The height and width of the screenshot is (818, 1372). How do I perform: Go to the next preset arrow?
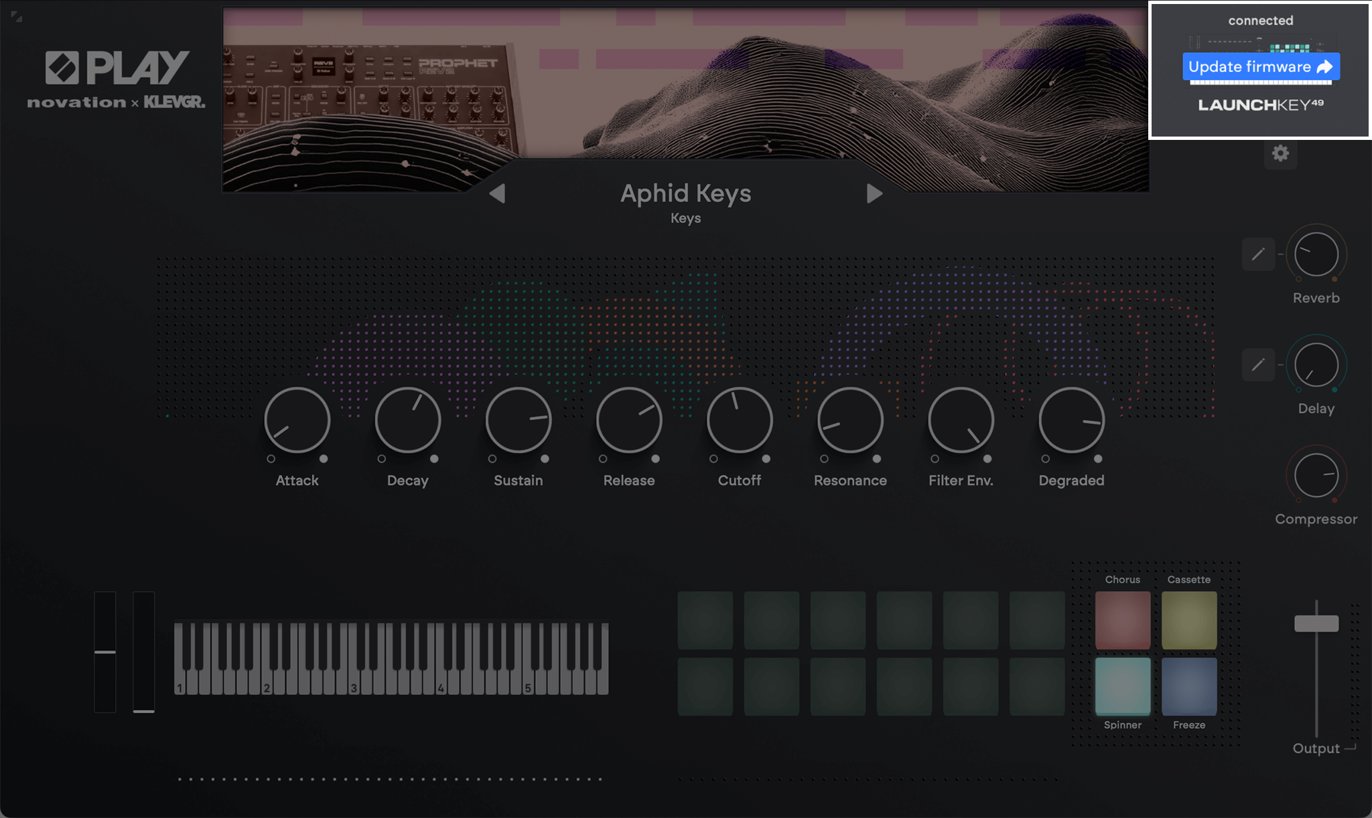coord(874,194)
